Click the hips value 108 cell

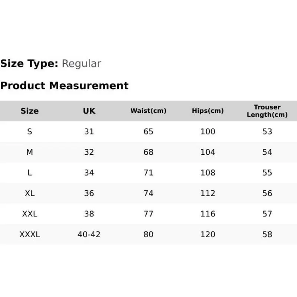pos(208,173)
